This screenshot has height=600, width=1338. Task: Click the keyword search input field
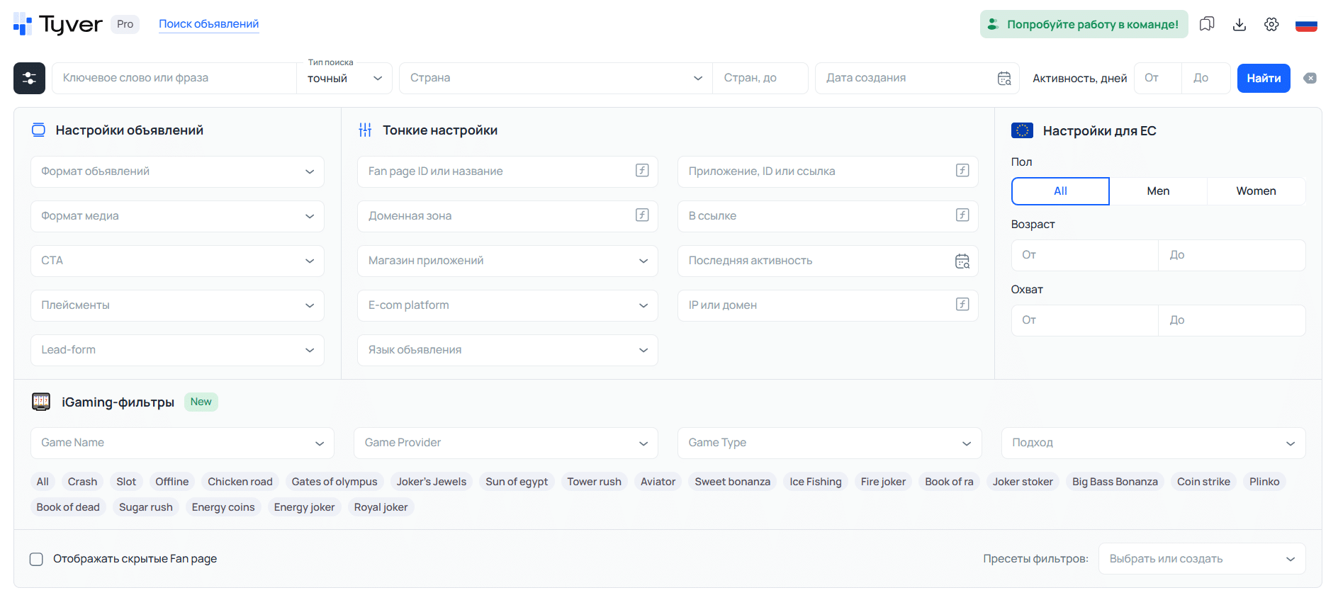[174, 78]
